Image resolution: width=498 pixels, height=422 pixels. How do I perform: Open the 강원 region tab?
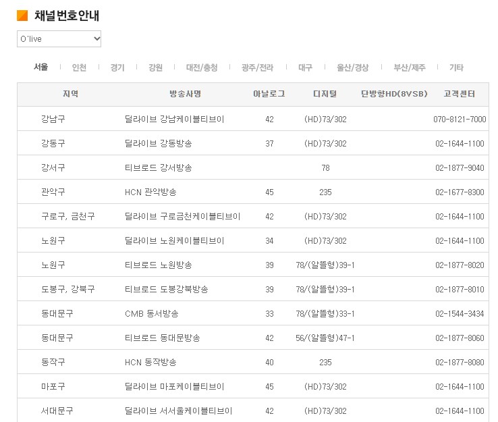pos(156,68)
